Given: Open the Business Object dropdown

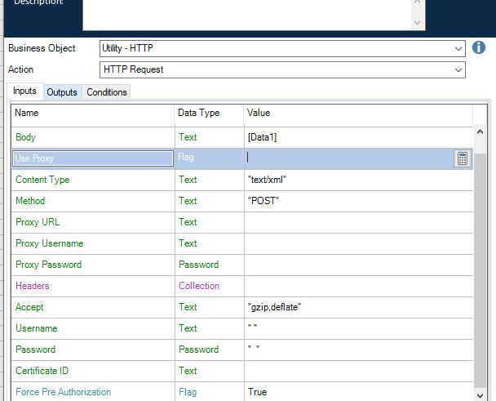Looking at the screenshot, I should coord(458,49).
